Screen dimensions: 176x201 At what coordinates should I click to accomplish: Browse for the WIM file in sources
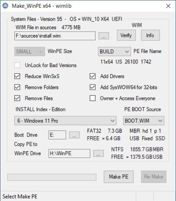point(104,36)
